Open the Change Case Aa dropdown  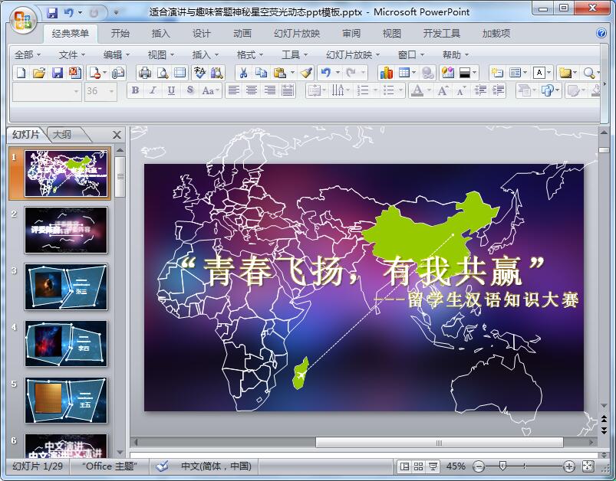(x=211, y=90)
